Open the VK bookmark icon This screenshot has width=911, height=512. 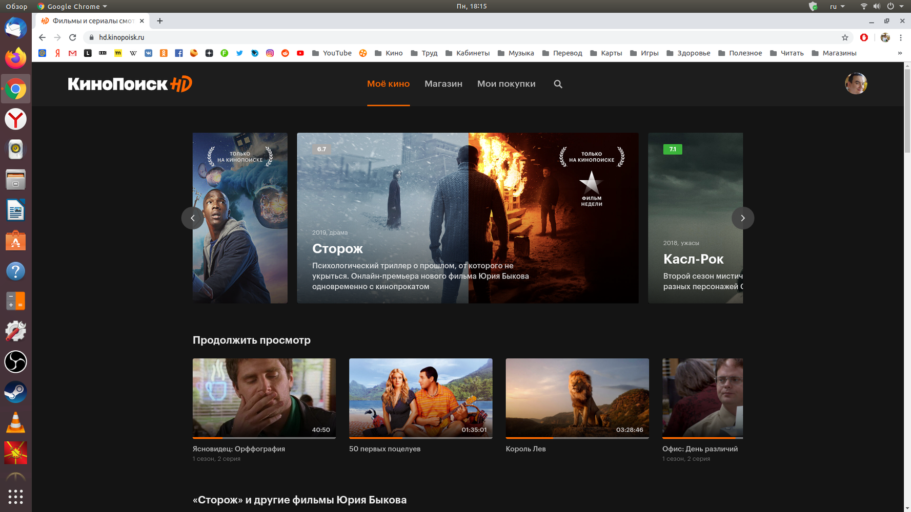pyautogui.click(x=149, y=53)
